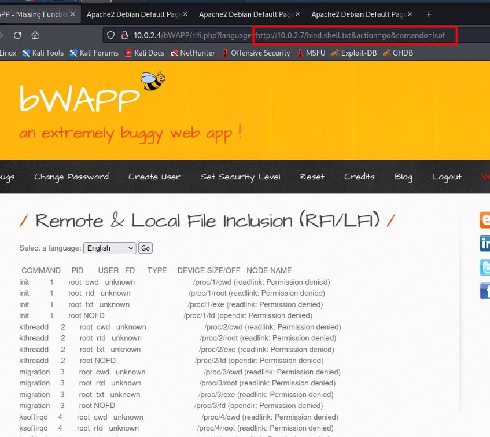The width and height of the screenshot is (490, 437).
Task: Select the /proc/3/fd opendir line
Action: (259, 406)
